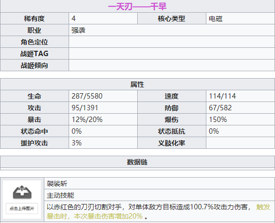This screenshot has height=223, width=275.
Task: Select the 援护攻击 value 3%
Action: pyautogui.click(x=76, y=143)
